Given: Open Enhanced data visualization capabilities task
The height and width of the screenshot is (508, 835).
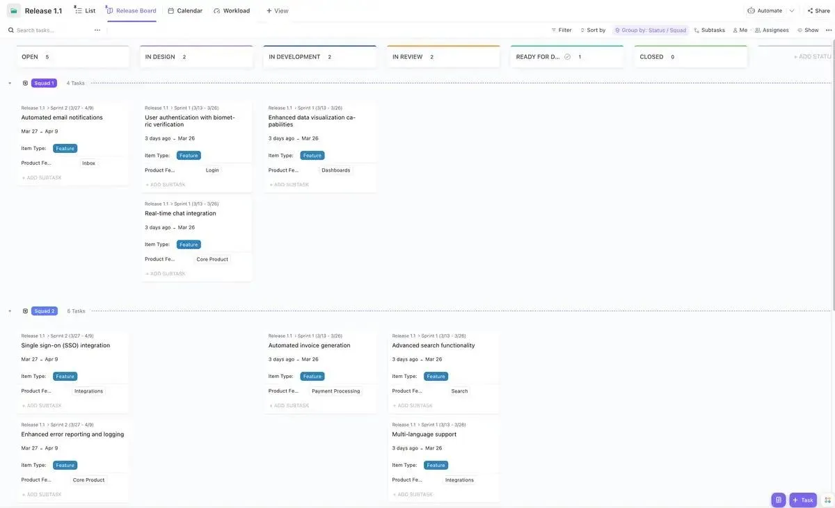Looking at the screenshot, I should click(312, 121).
